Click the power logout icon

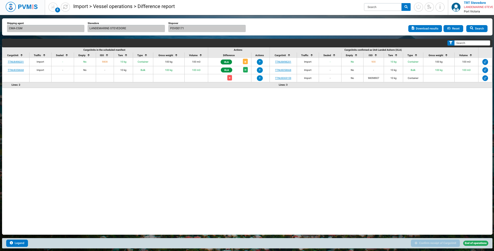click(418, 7)
